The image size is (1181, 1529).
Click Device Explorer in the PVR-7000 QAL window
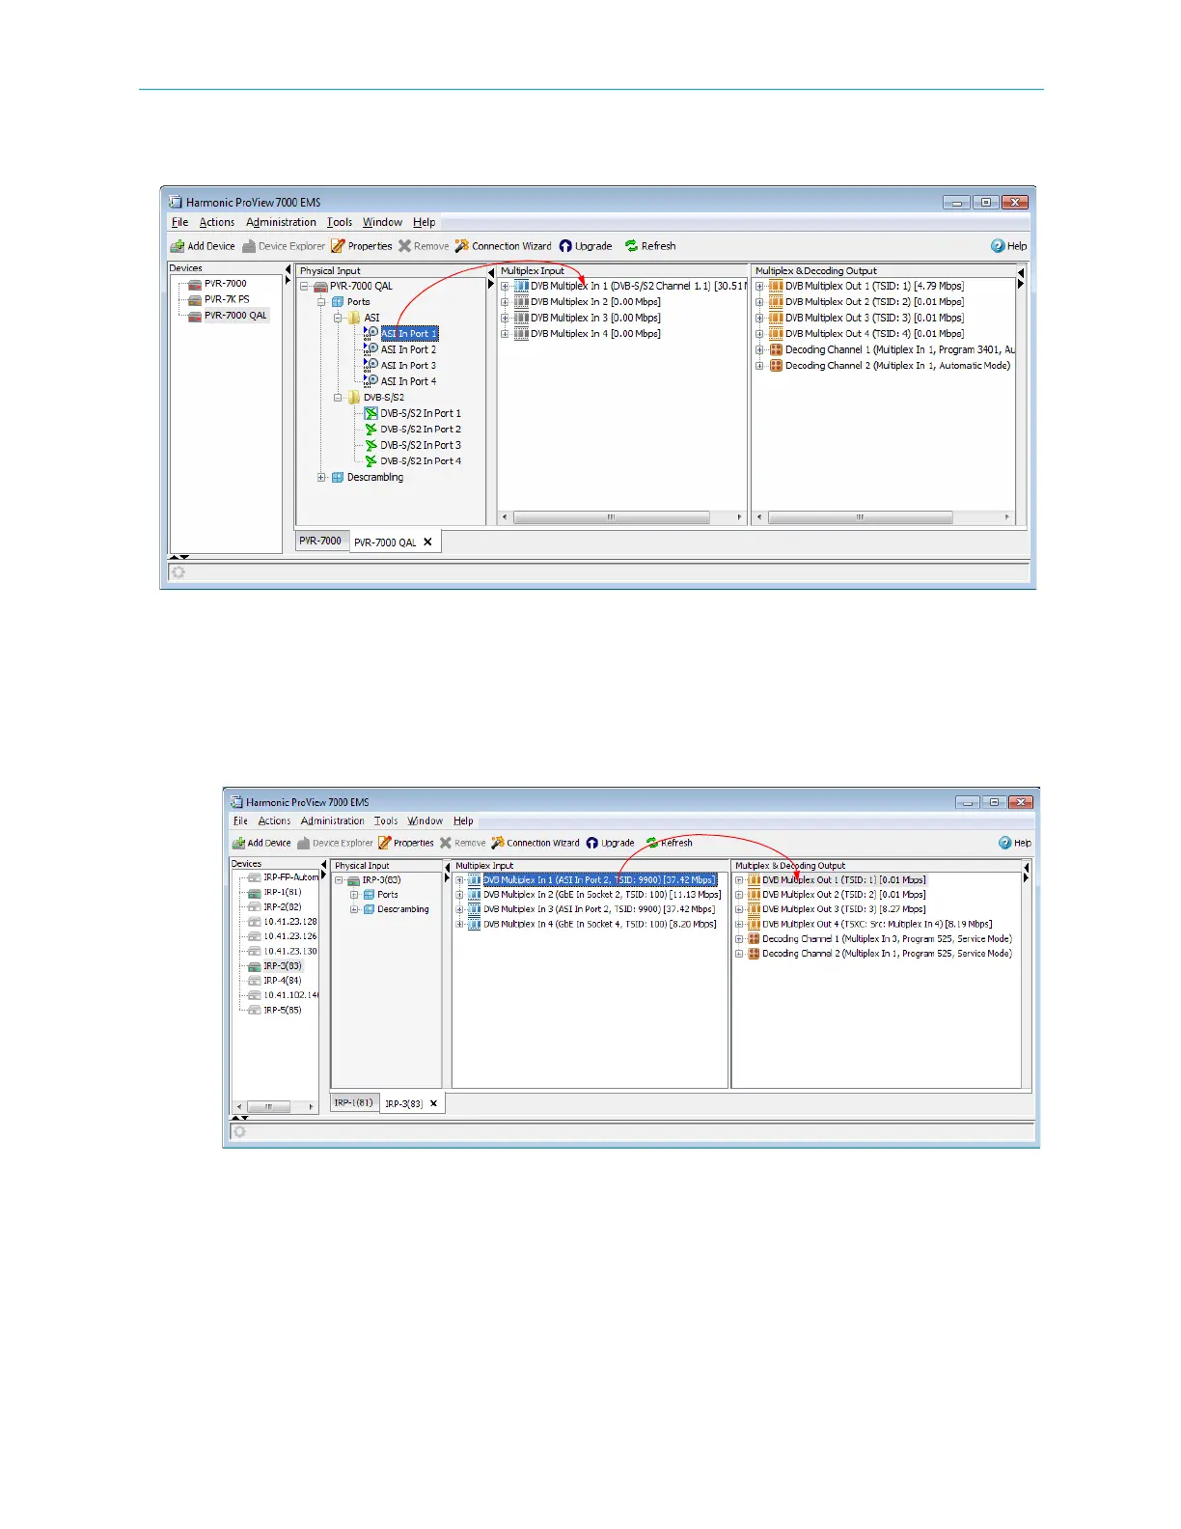(284, 246)
